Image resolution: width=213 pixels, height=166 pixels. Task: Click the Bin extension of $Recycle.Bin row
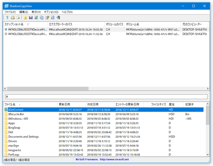point(187,114)
